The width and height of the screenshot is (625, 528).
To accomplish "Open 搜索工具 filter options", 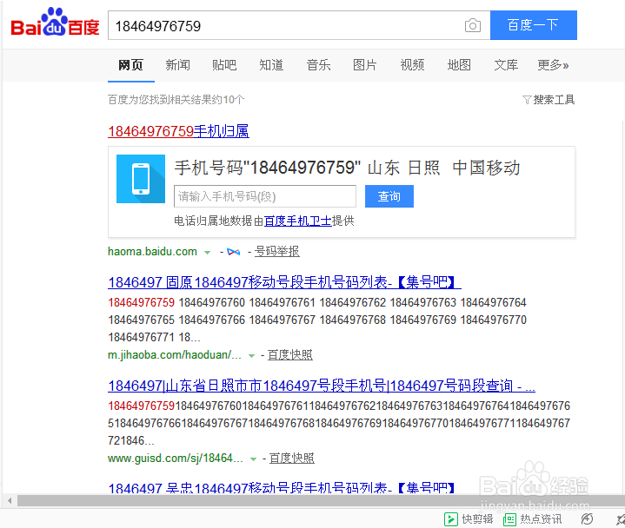I will [549, 100].
